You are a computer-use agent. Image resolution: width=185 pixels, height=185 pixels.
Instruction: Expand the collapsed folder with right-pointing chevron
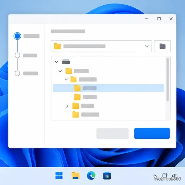click(67, 106)
